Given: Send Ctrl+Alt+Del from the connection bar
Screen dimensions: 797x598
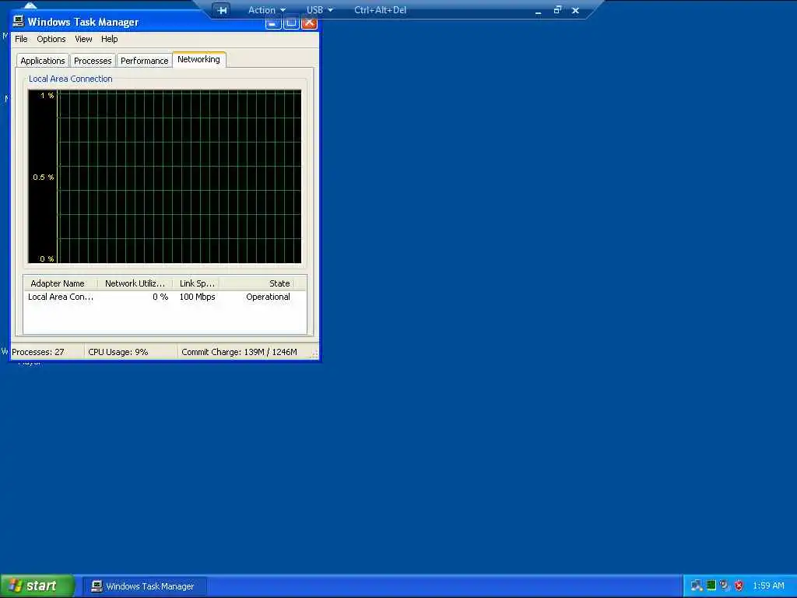Looking at the screenshot, I should tap(380, 9).
